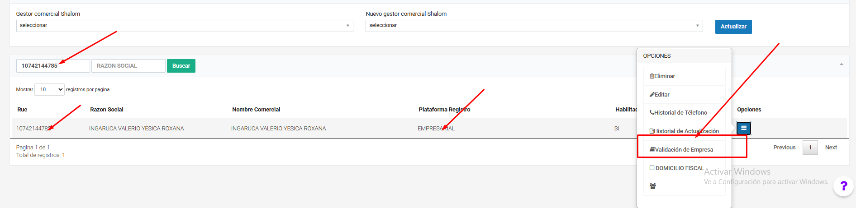Image resolution: width=856 pixels, height=208 pixels.
Task: Go to the Previous page
Action: coord(784,148)
